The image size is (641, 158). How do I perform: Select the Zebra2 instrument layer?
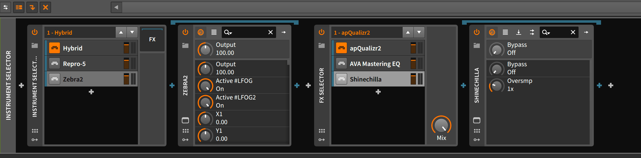coord(91,79)
